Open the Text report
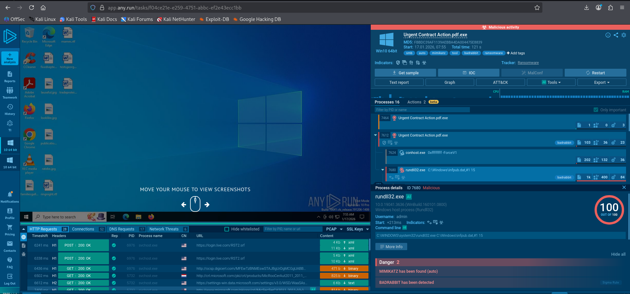 [x=399, y=83]
